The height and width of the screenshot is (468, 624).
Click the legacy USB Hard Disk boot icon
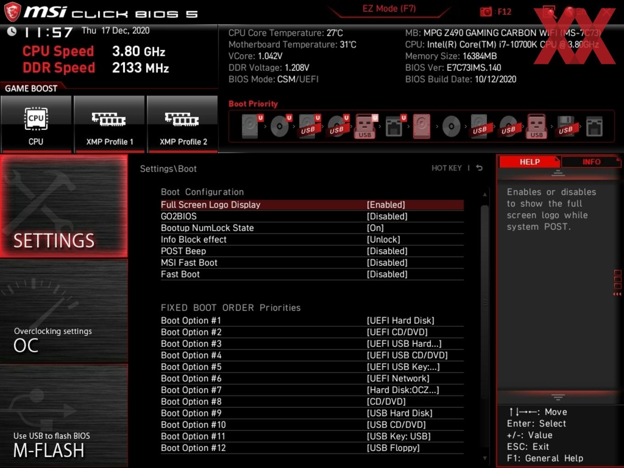click(480, 126)
